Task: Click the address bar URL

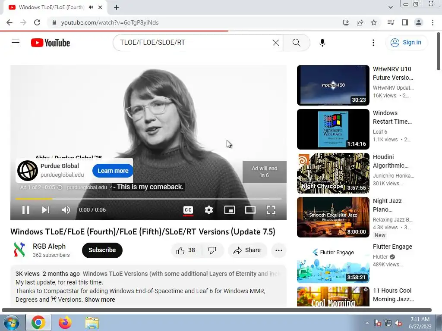Action: pyautogui.click(x=110, y=22)
